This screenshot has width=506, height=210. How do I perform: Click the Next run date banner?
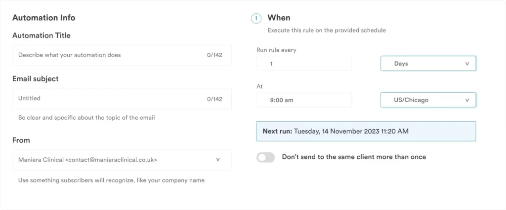366,132
